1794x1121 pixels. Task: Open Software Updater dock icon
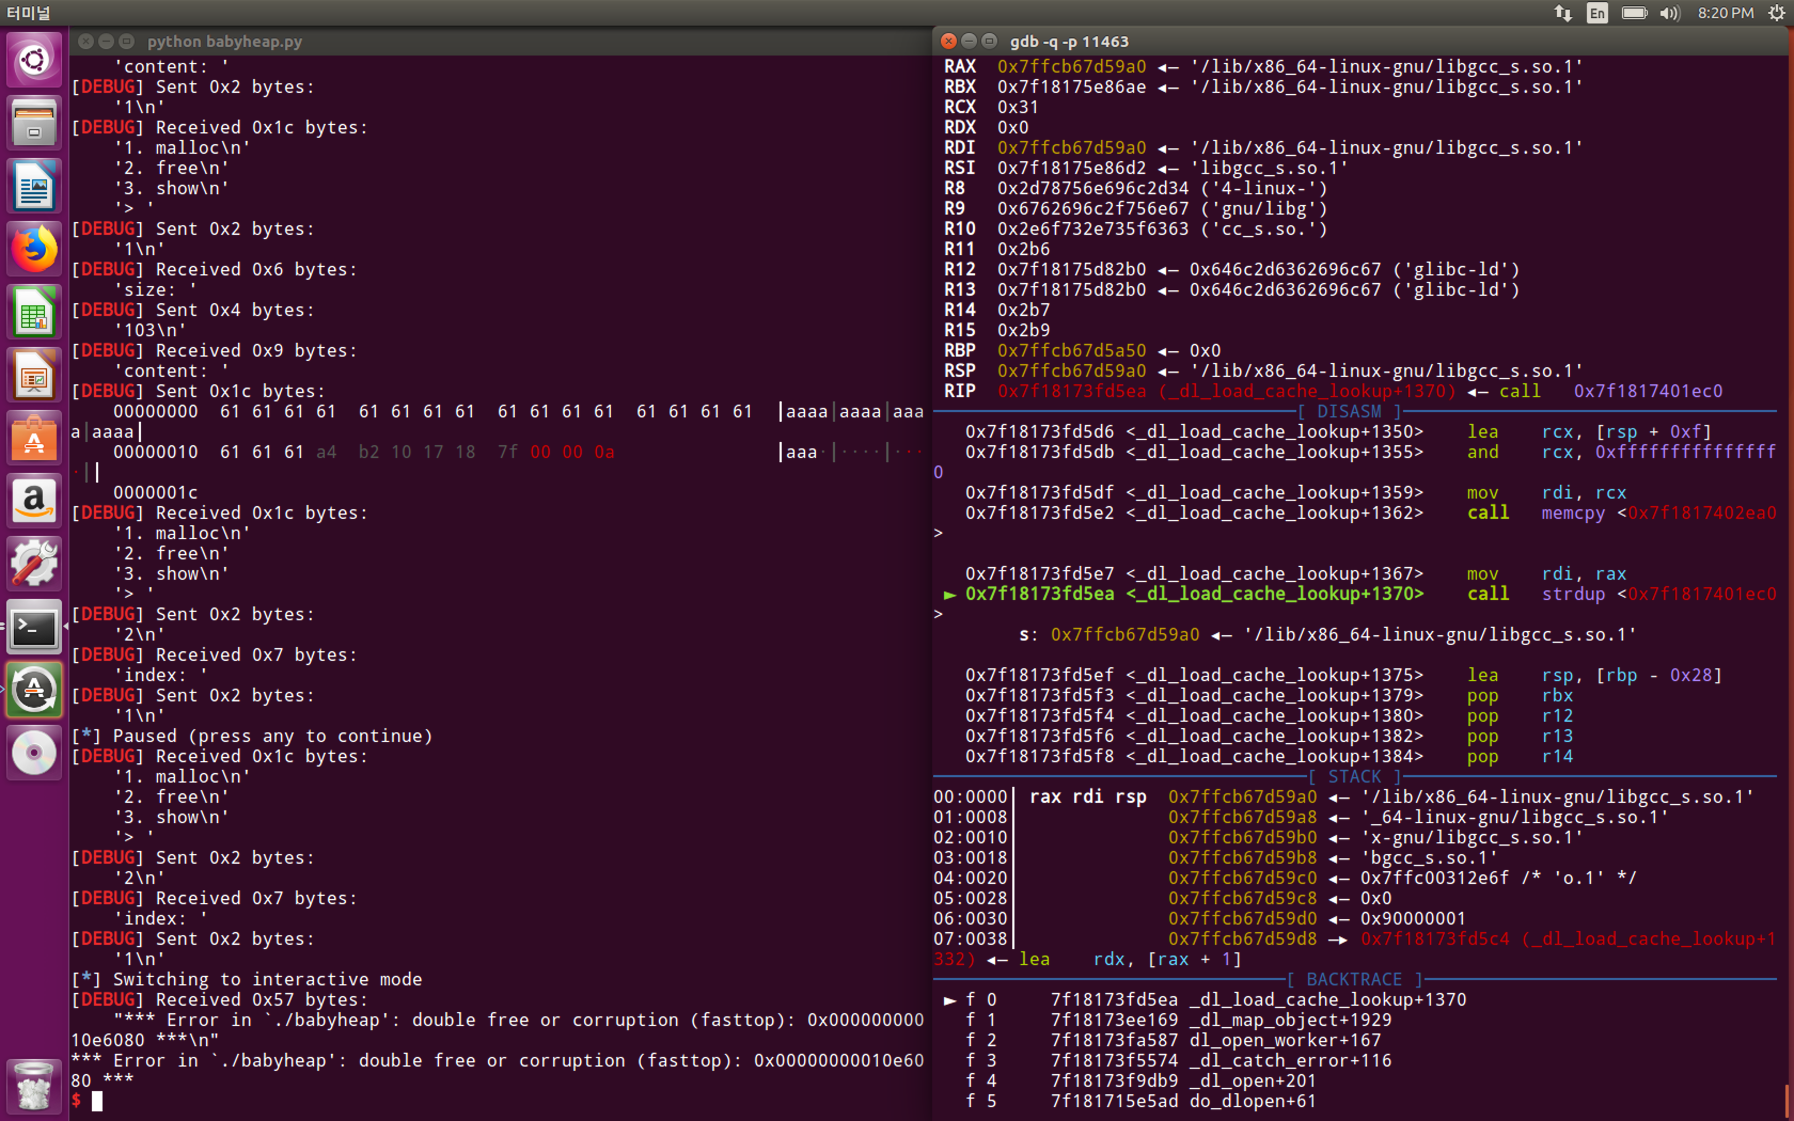[34, 690]
